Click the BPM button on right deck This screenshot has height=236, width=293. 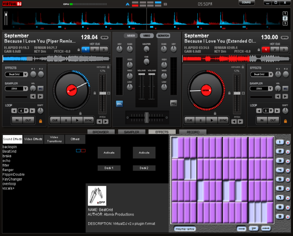tap(285, 38)
